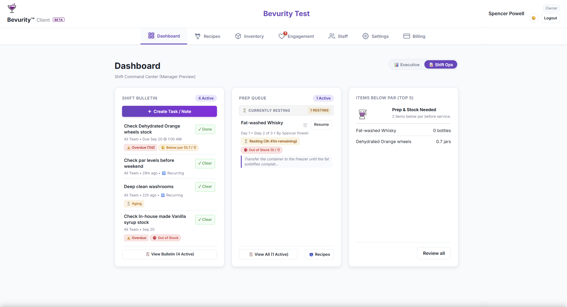Clear the Check par levels task

point(205,163)
